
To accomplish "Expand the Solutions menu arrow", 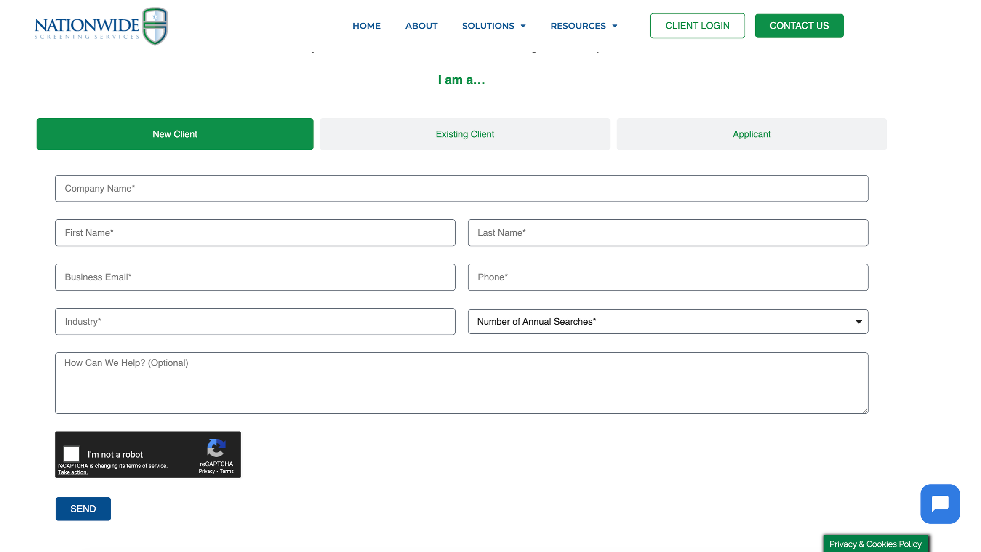I will tap(523, 26).
